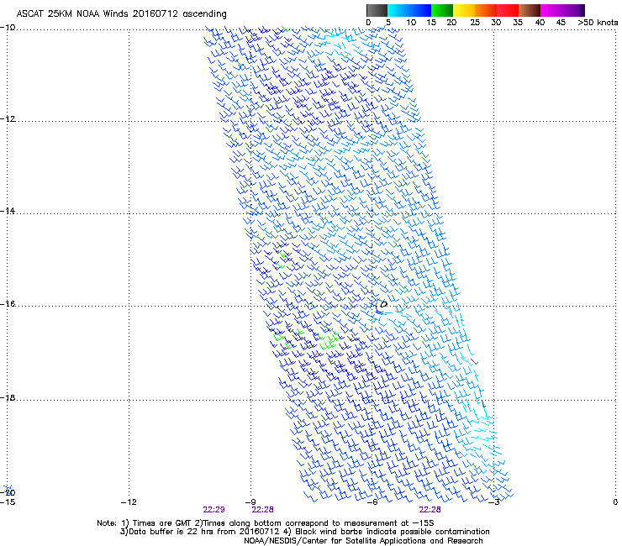Click the legend scale label "45"
Screen dimensions: 622x546
pyautogui.click(x=561, y=23)
